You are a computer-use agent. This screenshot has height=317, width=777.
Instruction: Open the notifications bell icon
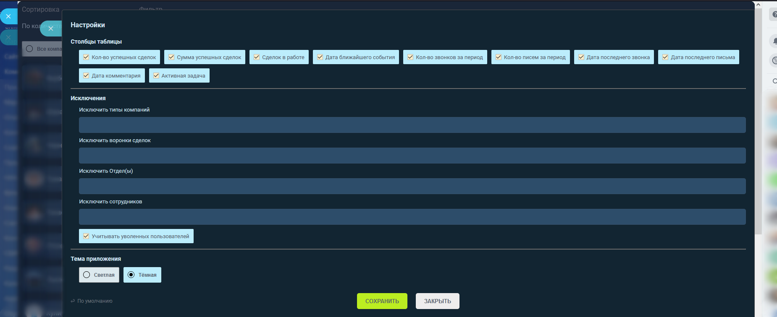point(774,41)
